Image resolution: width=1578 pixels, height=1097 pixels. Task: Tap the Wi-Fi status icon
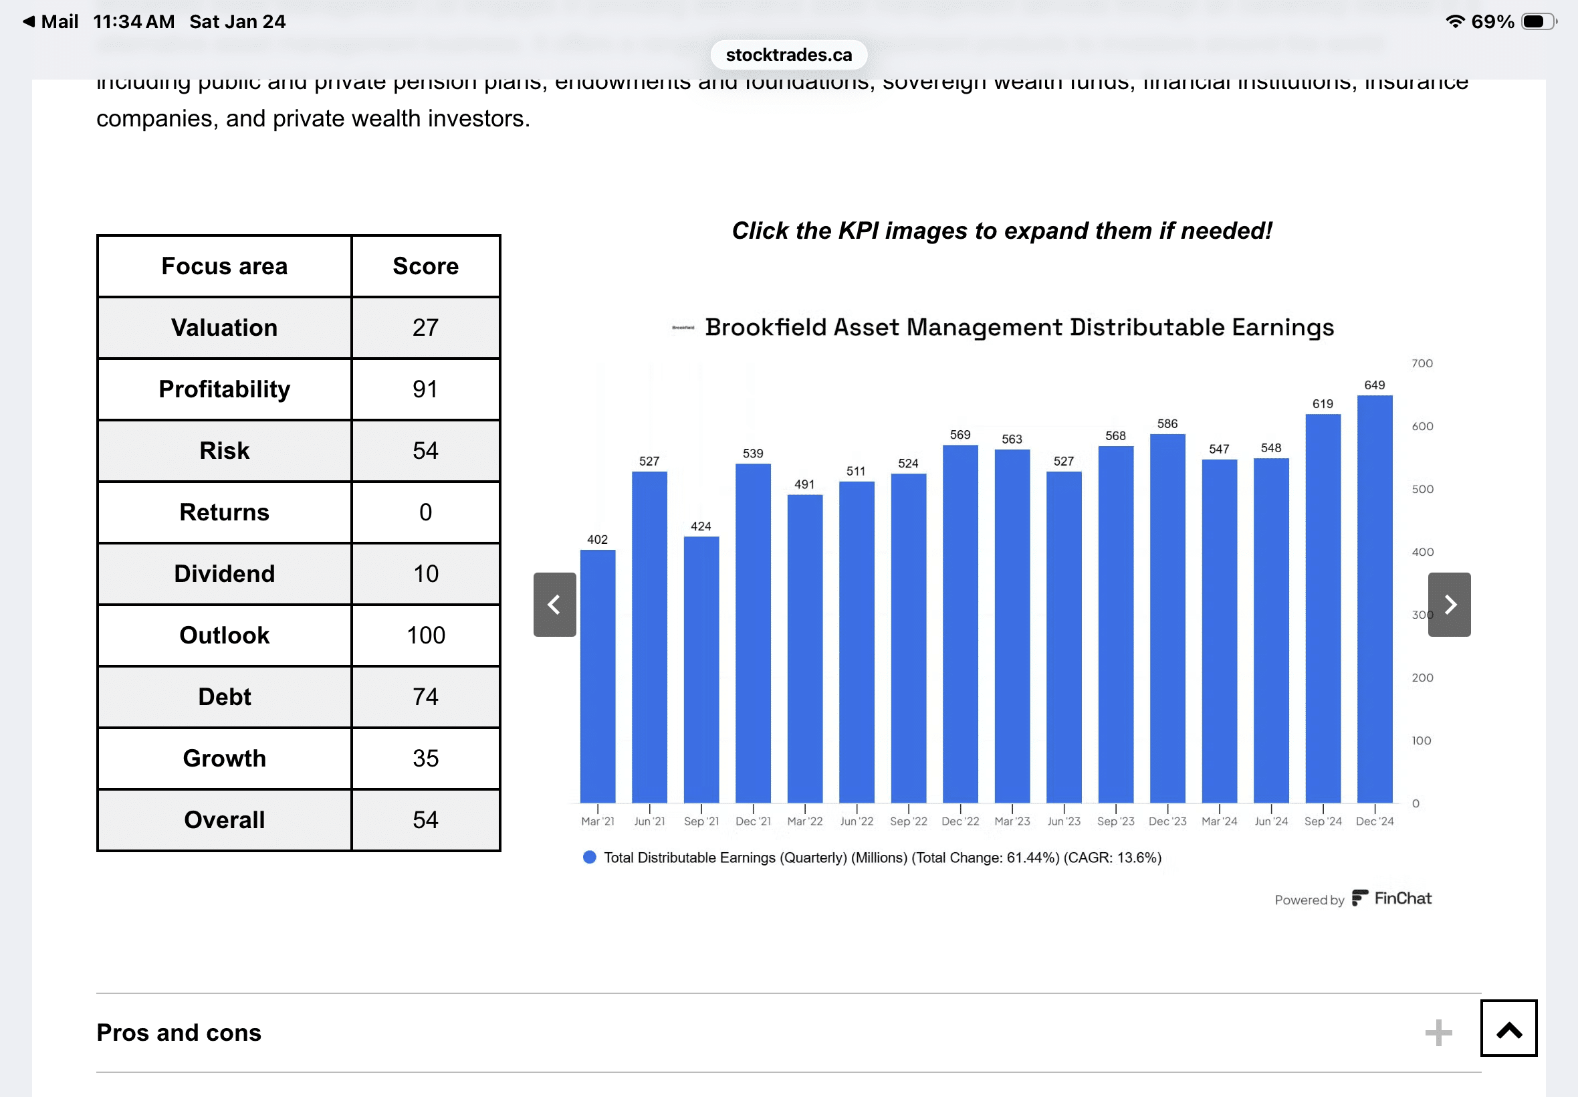pyautogui.click(x=1454, y=21)
